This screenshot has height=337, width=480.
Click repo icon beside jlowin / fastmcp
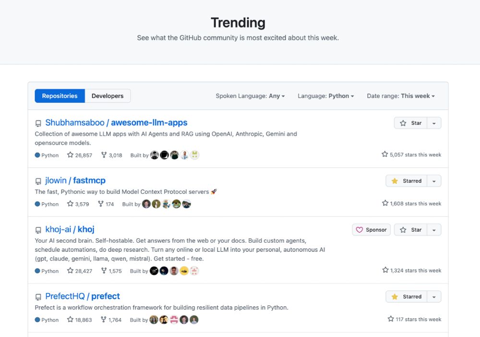[38, 181]
